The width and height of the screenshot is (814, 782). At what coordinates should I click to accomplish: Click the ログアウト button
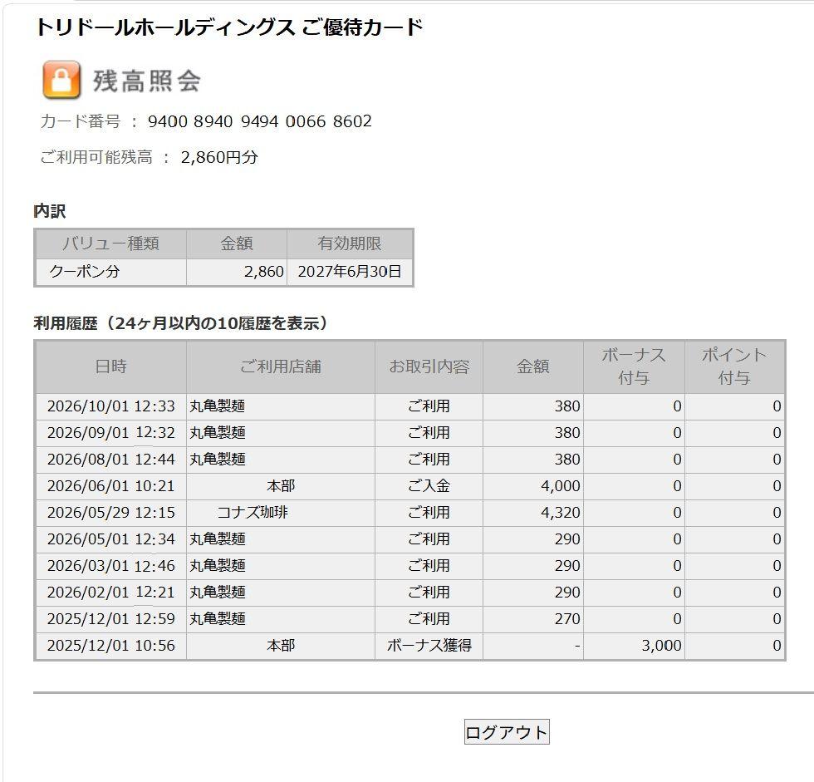coord(507,731)
